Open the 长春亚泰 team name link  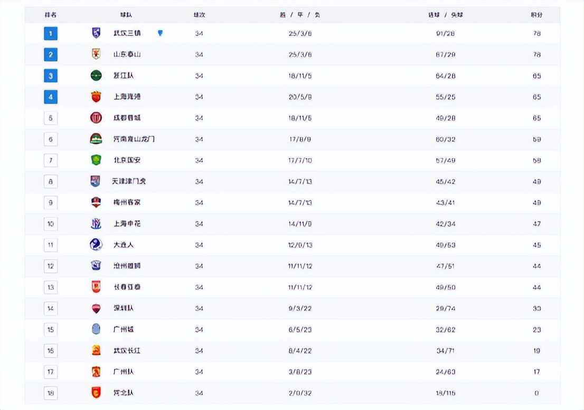127,287
